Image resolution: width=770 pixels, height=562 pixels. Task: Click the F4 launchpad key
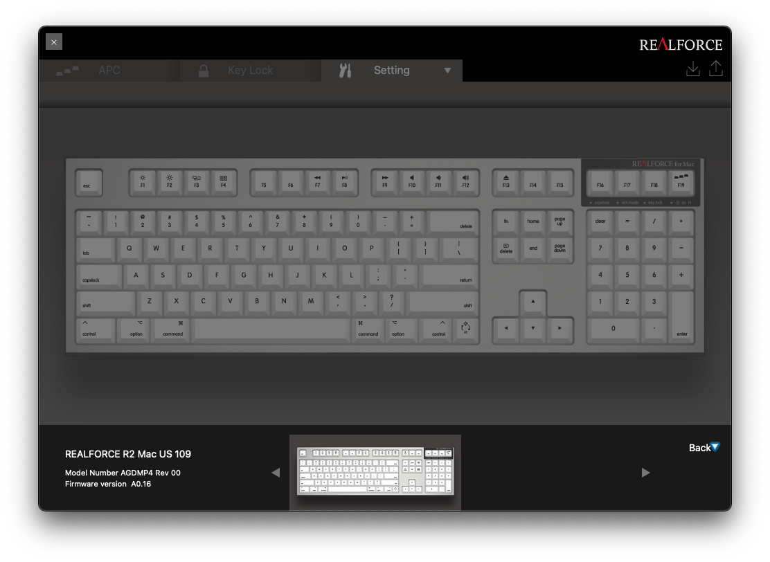coord(224,183)
